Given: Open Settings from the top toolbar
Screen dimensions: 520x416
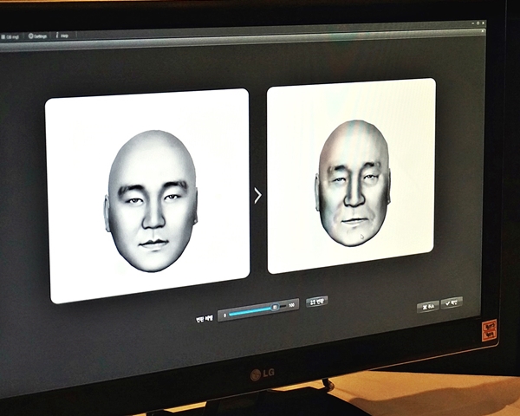Looking at the screenshot, I should (x=37, y=36).
